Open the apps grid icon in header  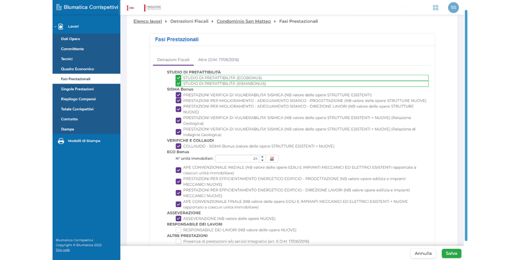435,7
